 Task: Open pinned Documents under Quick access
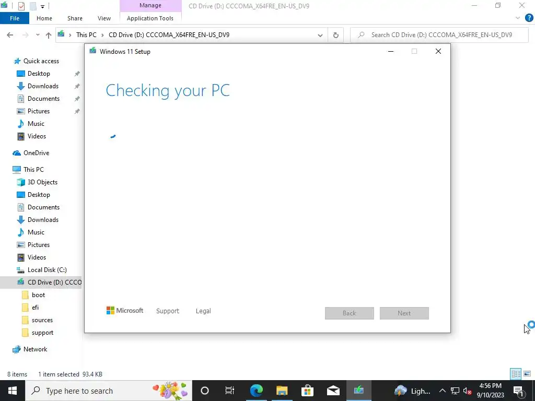point(43,99)
